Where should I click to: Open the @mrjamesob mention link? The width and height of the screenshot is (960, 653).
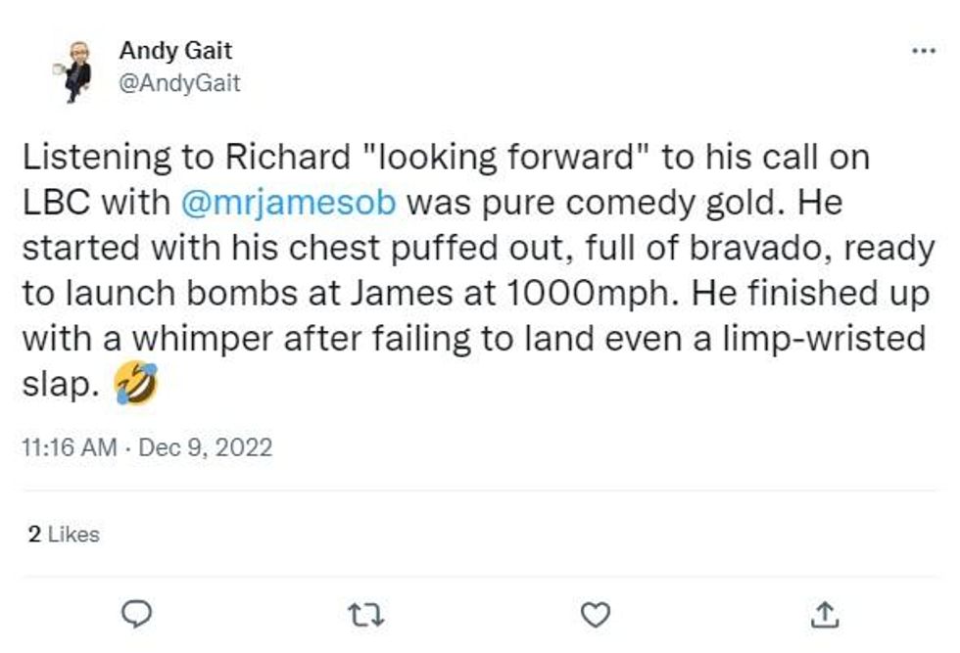coord(289,204)
